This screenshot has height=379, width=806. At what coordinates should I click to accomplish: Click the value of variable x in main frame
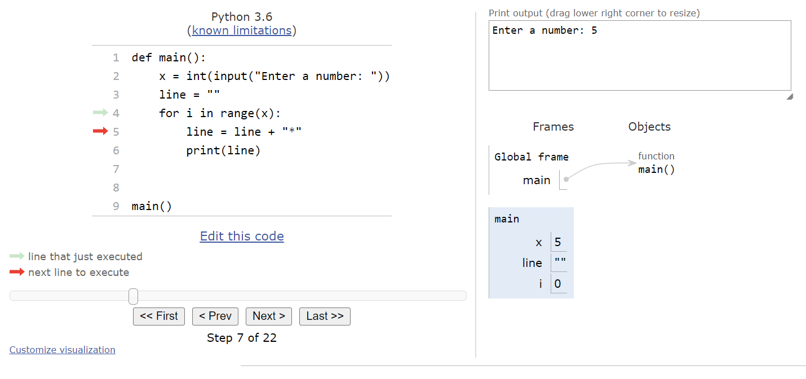558,242
